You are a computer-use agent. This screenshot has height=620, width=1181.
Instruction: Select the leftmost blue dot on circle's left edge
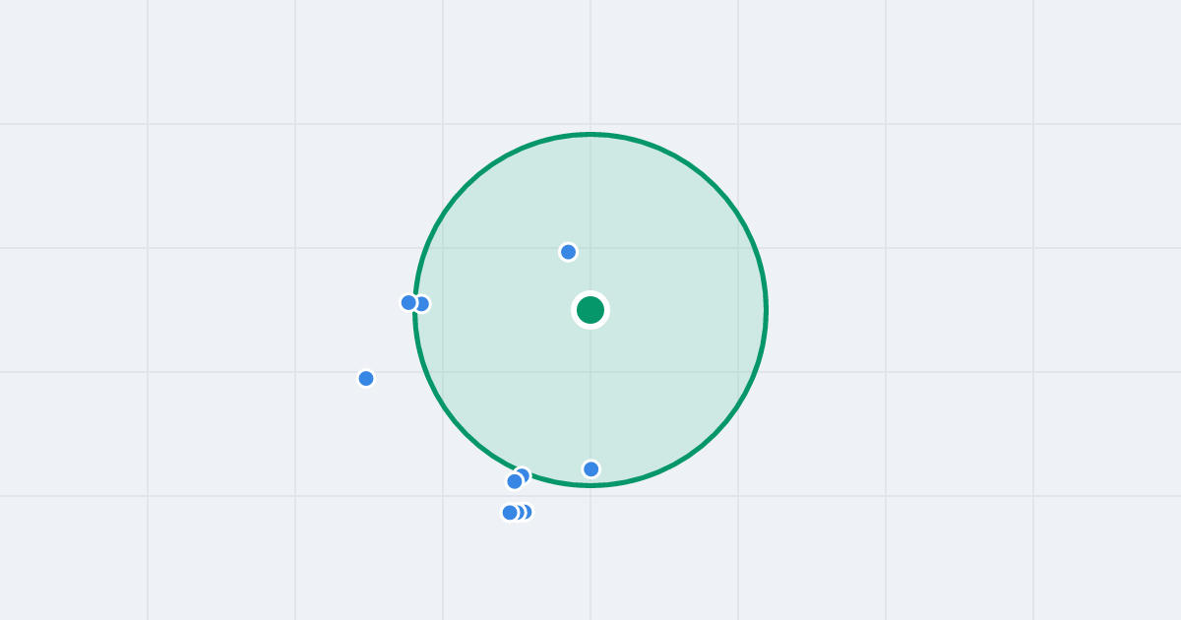[408, 302]
